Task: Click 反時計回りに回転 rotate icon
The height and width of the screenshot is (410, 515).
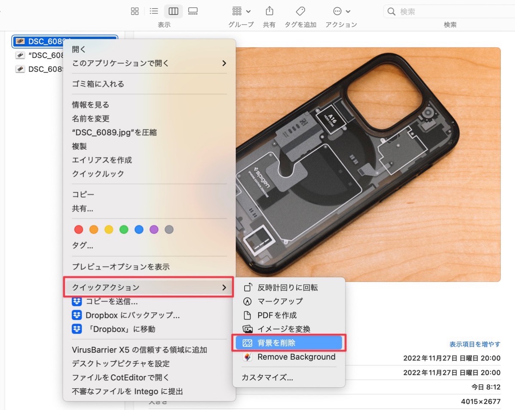Action: coord(248,288)
